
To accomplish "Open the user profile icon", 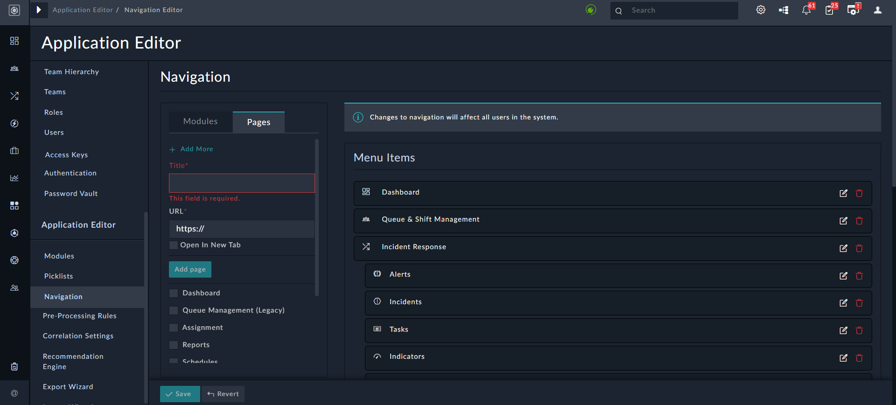I will tap(878, 10).
